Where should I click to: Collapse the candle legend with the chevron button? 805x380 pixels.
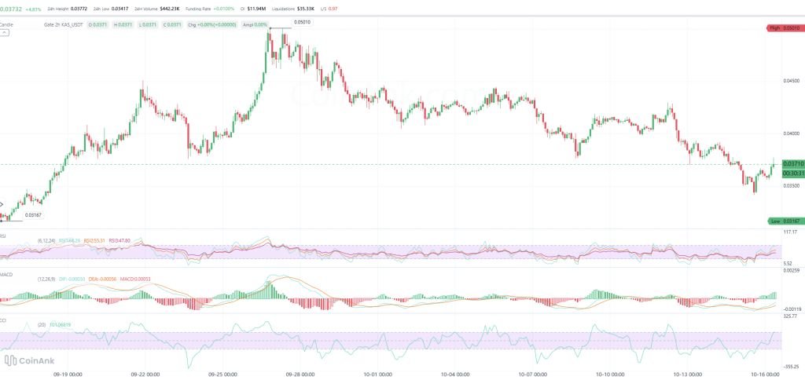coord(4,32)
